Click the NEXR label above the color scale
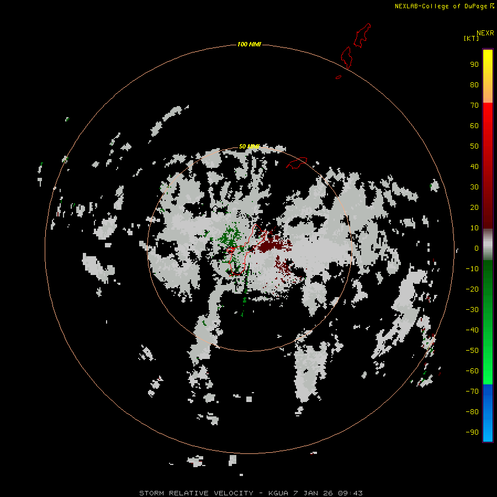This screenshot has height=497, width=497. [x=485, y=33]
